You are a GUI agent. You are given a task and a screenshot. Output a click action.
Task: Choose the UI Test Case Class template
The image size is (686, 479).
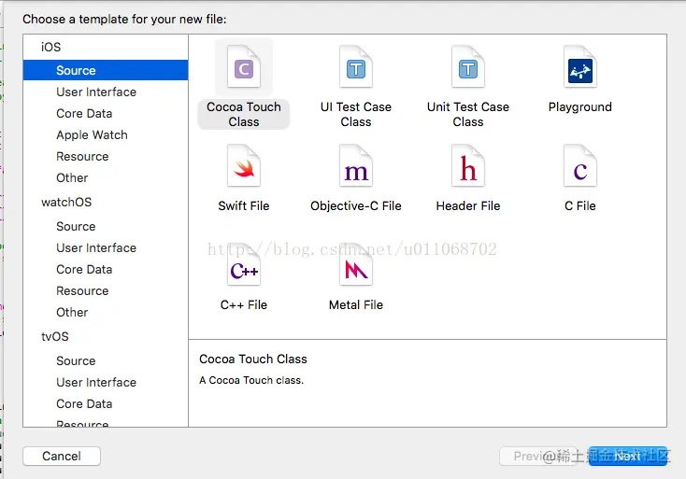click(x=356, y=67)
